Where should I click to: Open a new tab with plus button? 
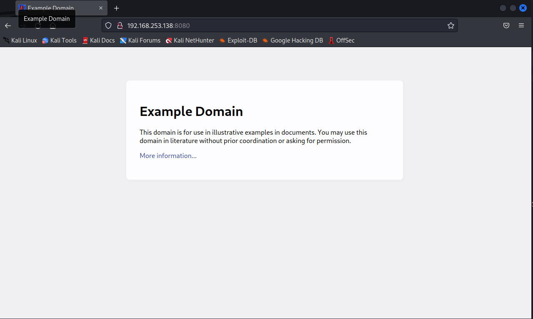[117, 8]
